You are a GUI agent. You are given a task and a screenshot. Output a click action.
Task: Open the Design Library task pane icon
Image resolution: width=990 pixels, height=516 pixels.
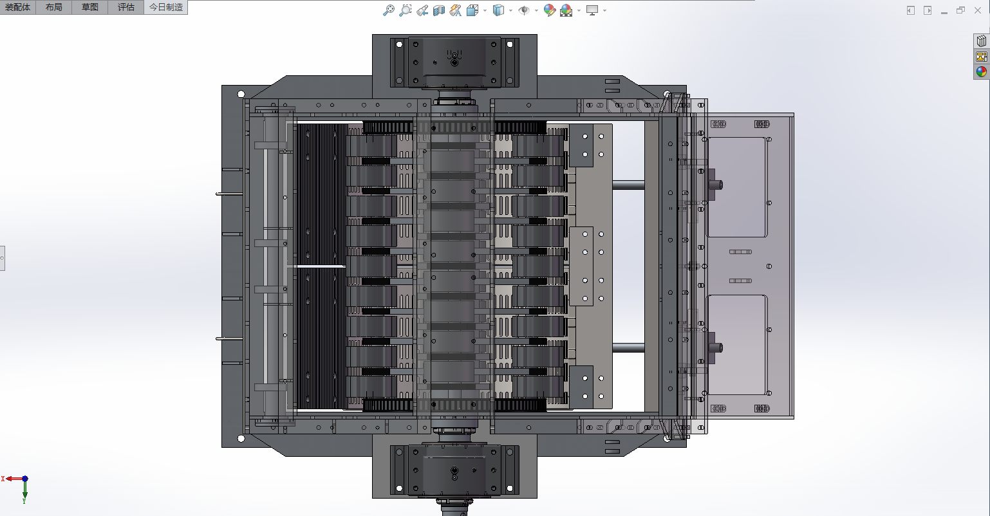point(982,41)
